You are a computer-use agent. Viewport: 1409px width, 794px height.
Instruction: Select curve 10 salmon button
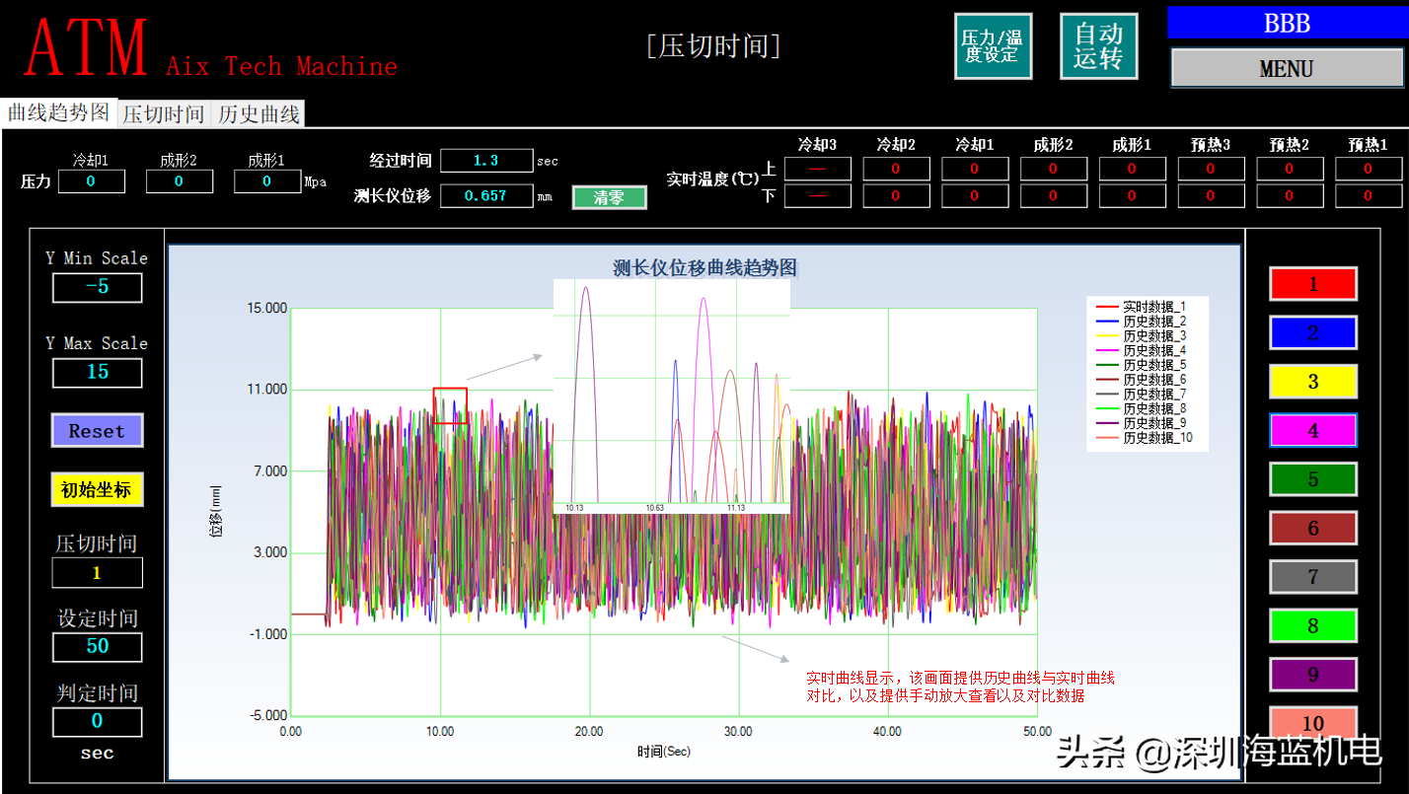point(1312,723)
